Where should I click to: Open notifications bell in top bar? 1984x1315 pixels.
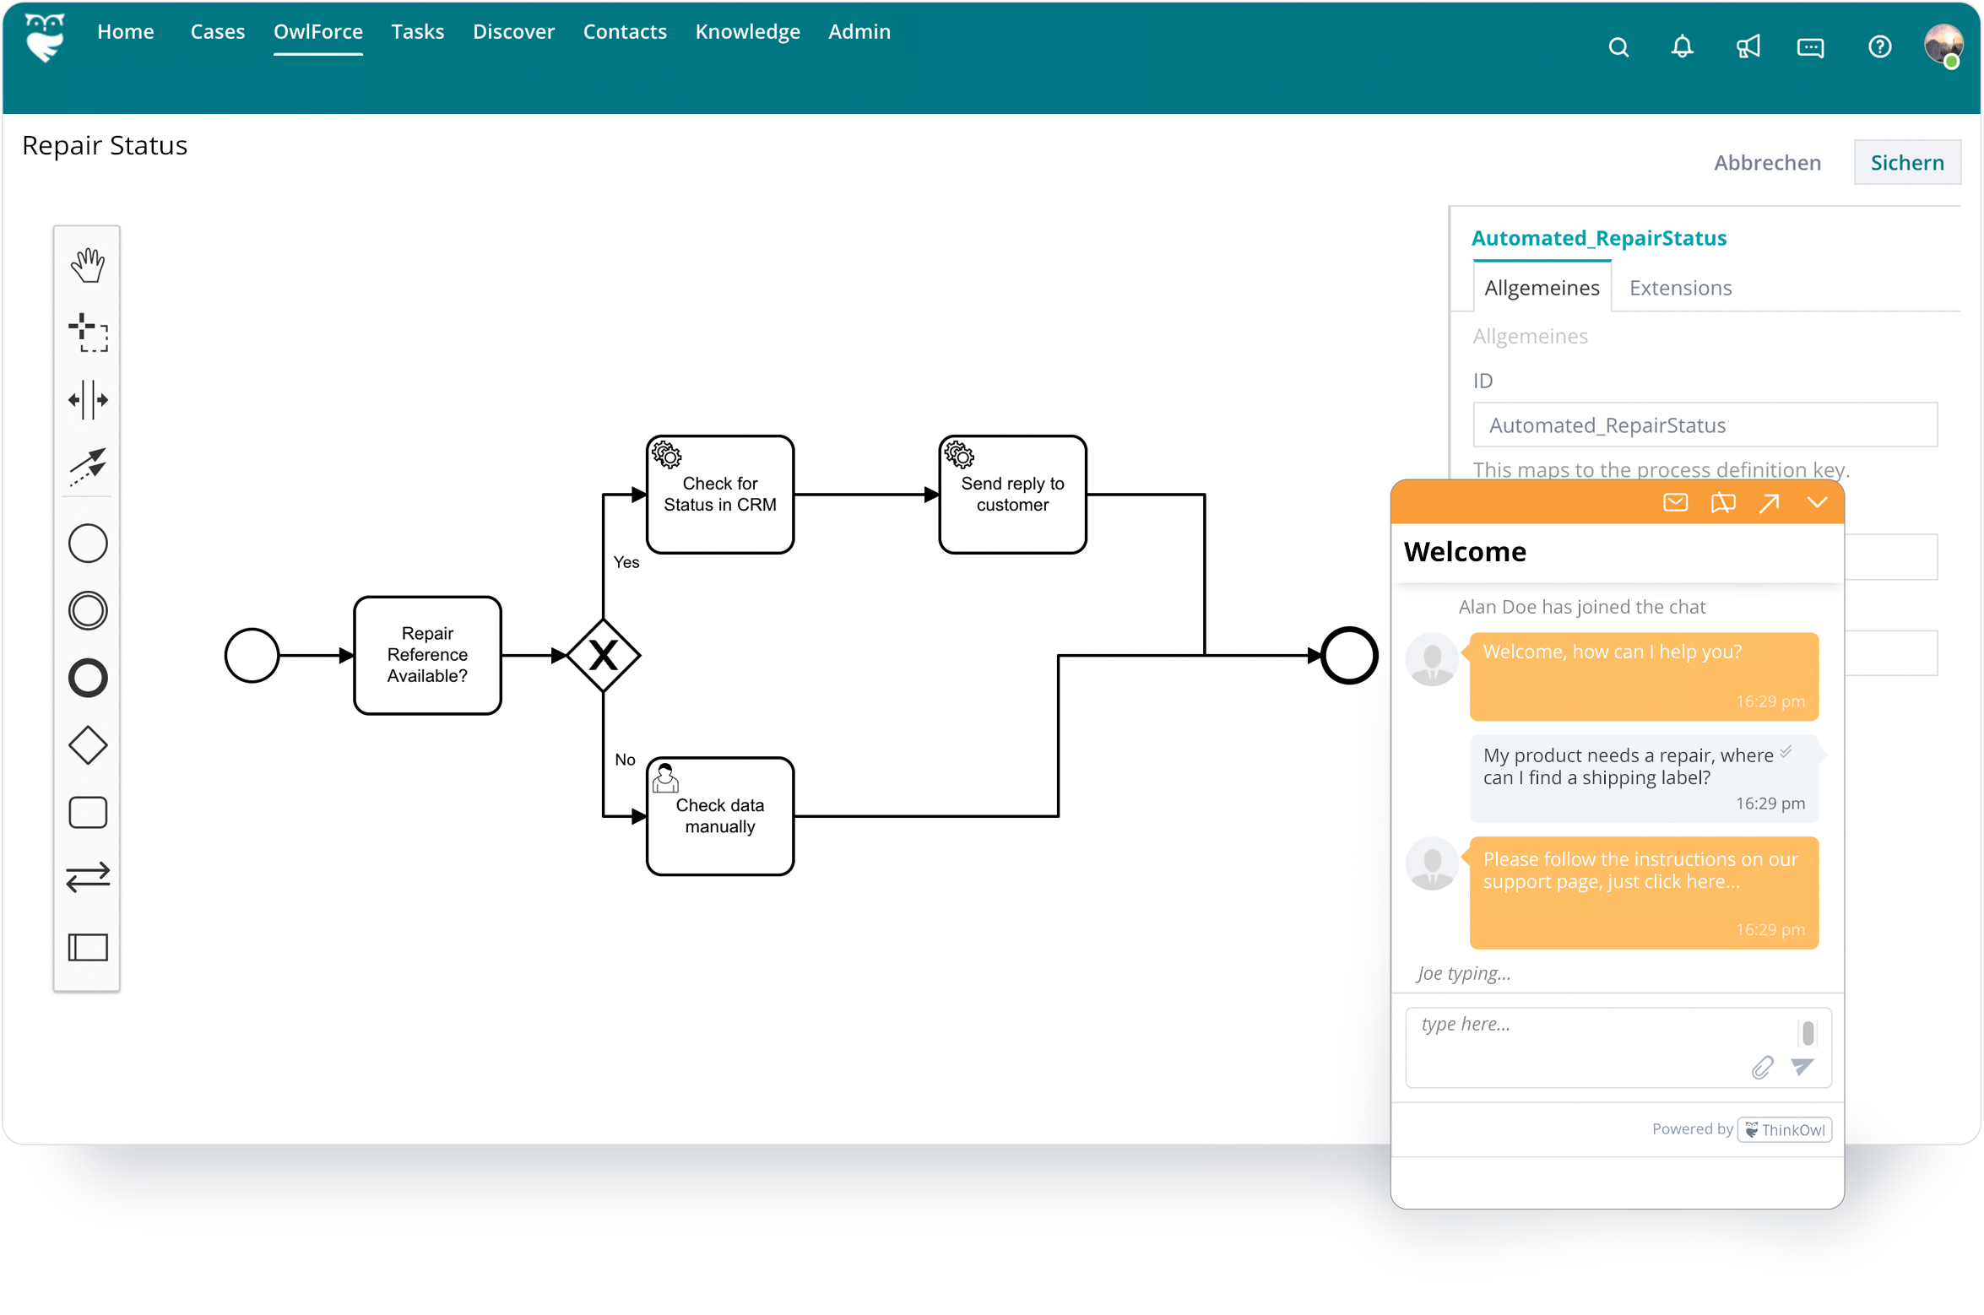click(x=1682, y=46)
